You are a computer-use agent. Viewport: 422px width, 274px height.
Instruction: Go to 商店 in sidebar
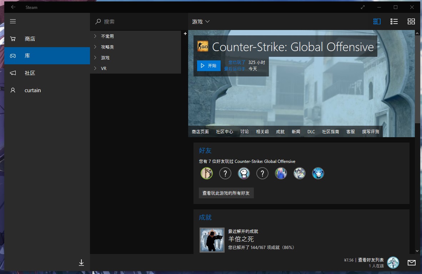(30, 39)
